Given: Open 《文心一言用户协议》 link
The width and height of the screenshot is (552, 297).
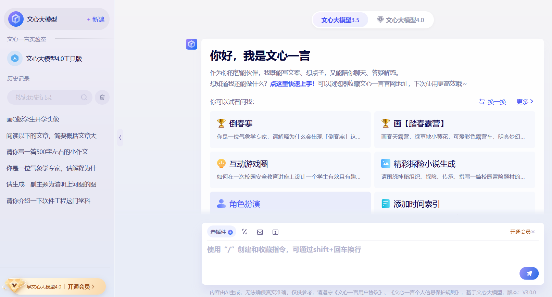Looking at the screenshot, I should point(358,292).
